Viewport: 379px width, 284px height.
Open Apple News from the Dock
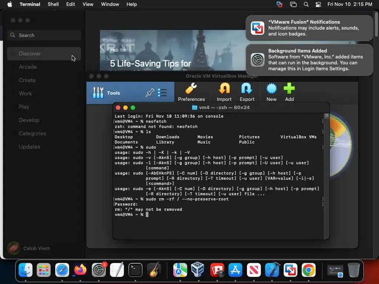[x=254, y=270]
